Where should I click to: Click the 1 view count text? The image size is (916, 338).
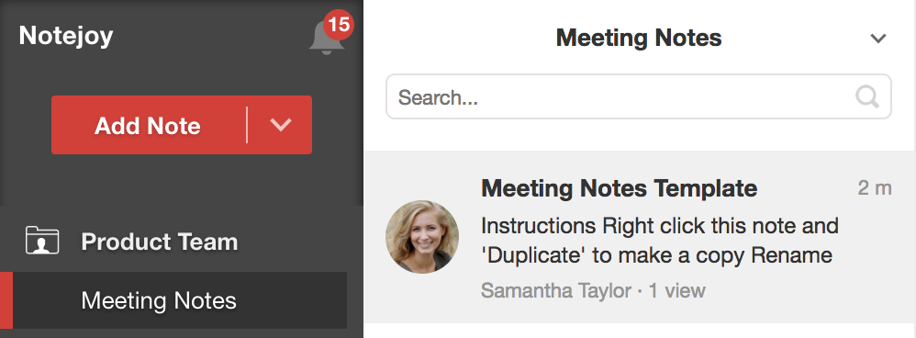click(677, 290)
